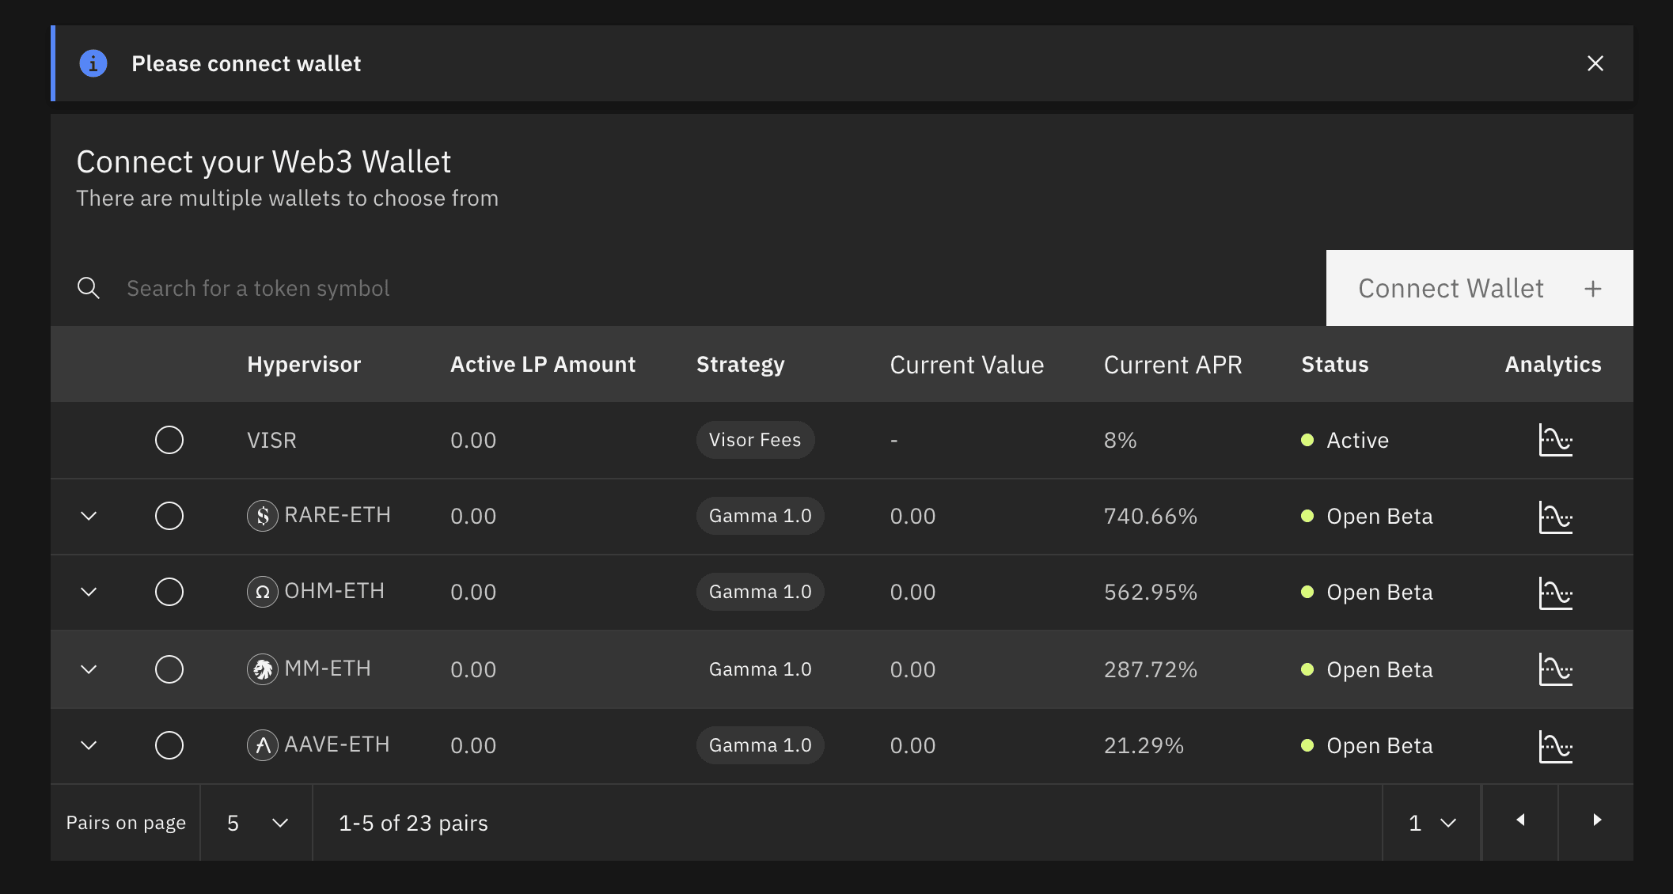Click the RARE-ETH pair name
Screen dimensions: 1673x894
[x=337, y=515]
